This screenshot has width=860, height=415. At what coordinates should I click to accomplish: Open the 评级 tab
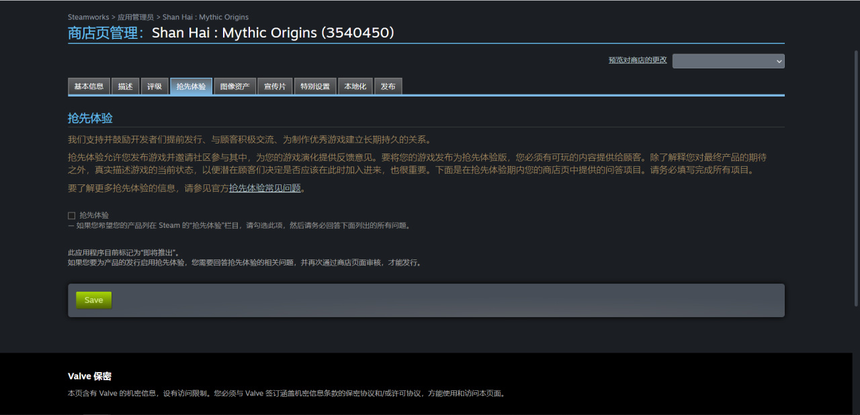tap(155, 86)
